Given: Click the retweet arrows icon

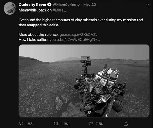Looking at the screenshot, I should coord(56,124).
